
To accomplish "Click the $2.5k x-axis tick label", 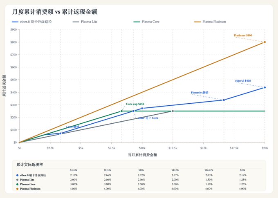I will point(50,148).
